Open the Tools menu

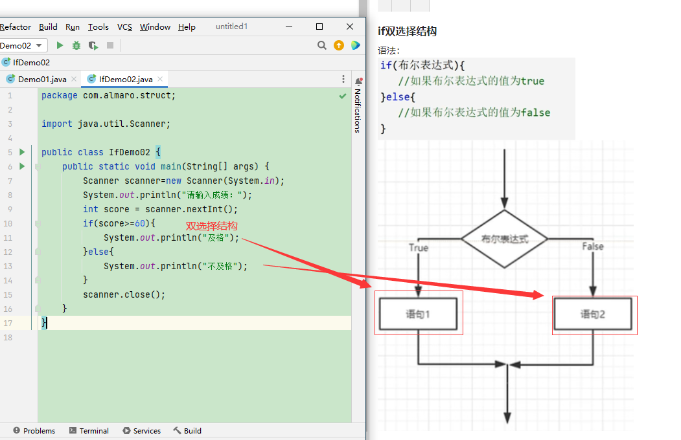tap(98, 27)
